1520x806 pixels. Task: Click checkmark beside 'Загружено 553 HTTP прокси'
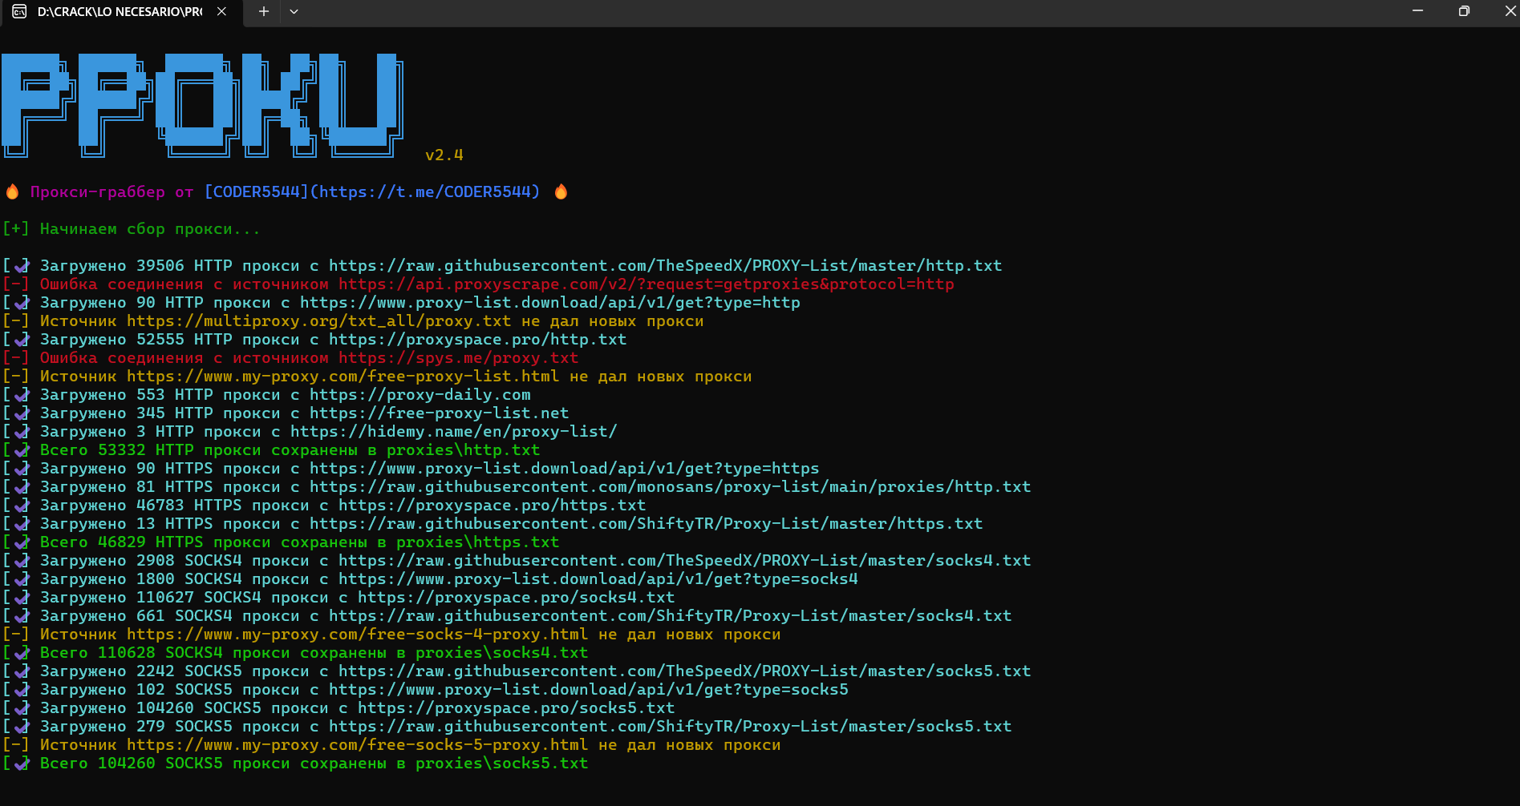(x=22, y=394)
